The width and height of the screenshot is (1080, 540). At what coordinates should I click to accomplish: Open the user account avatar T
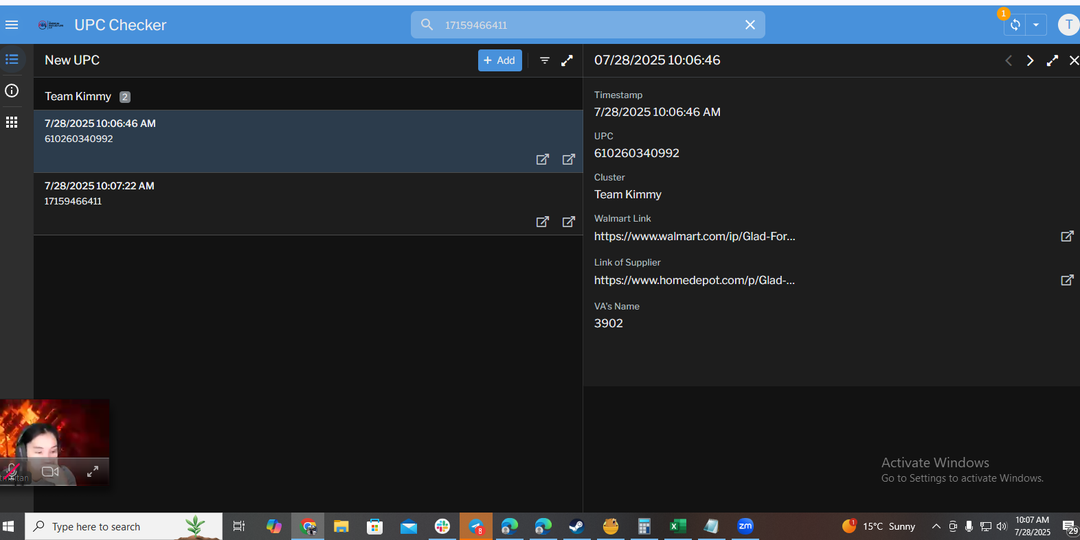pyautogui.click(x=1068, y=25)
